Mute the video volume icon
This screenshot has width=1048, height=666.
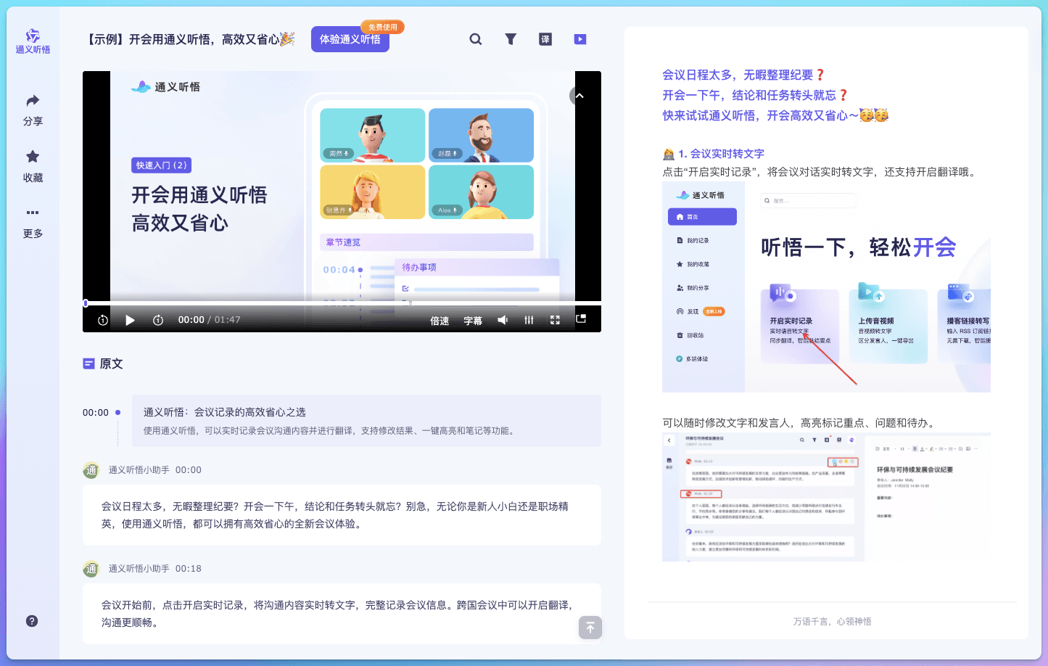click(503, 320)
